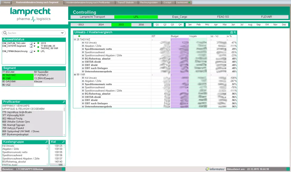Select company Expo_Cargo
This screenshot has height=172, width=291.
click(x=180, y=17)
